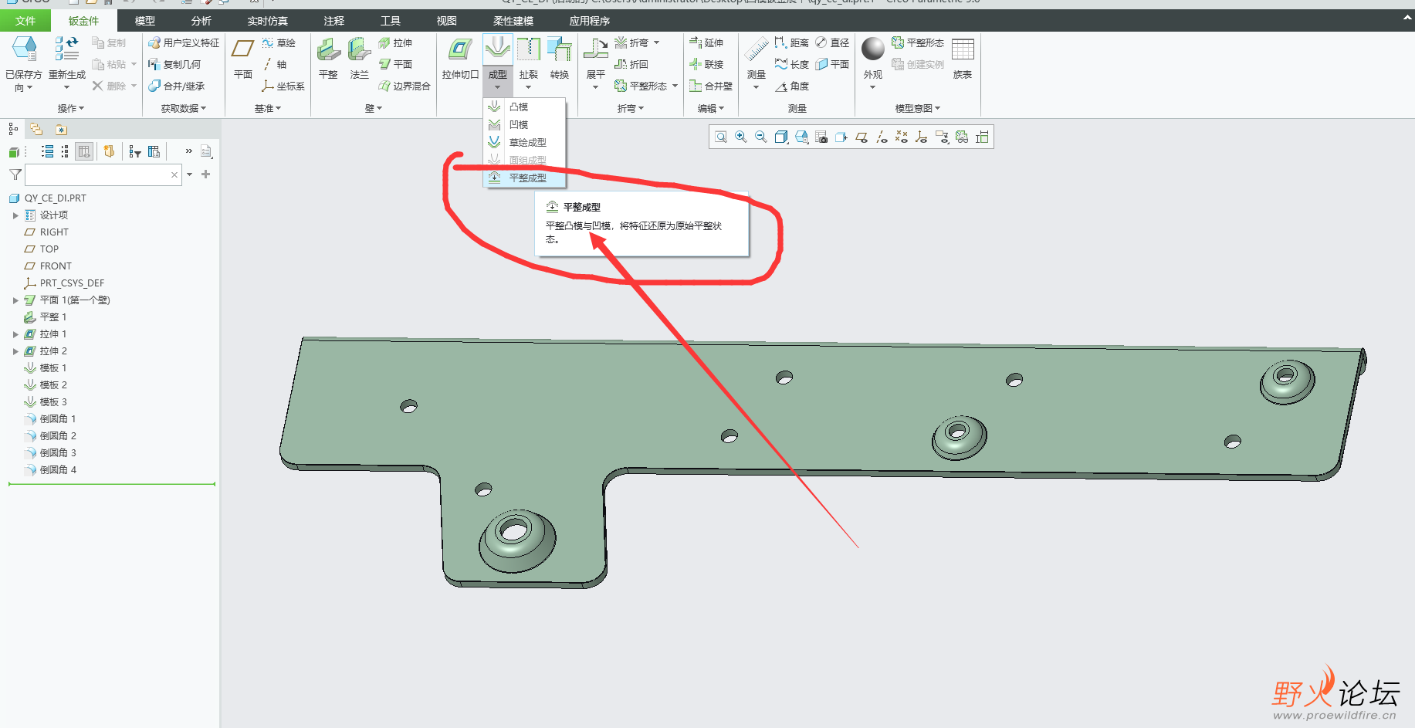Click the view manager camera icon

coord(821,137)
